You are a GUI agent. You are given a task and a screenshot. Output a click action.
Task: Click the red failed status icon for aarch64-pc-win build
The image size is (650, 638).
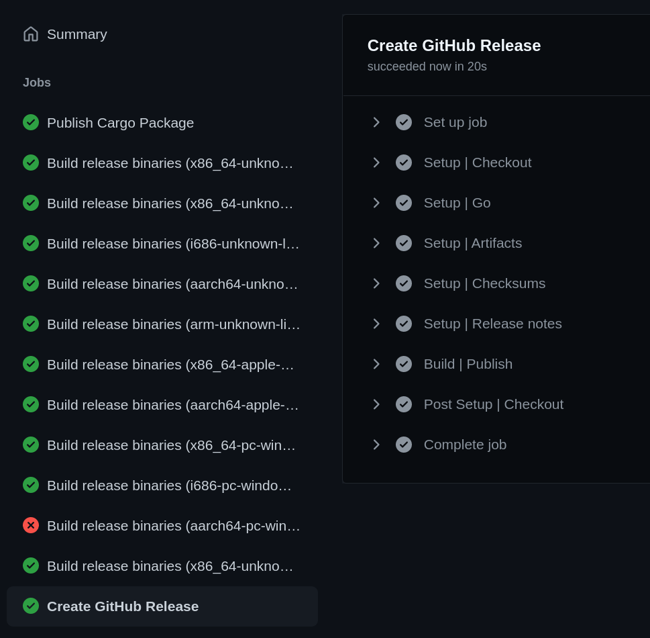(x=31, y=525)
